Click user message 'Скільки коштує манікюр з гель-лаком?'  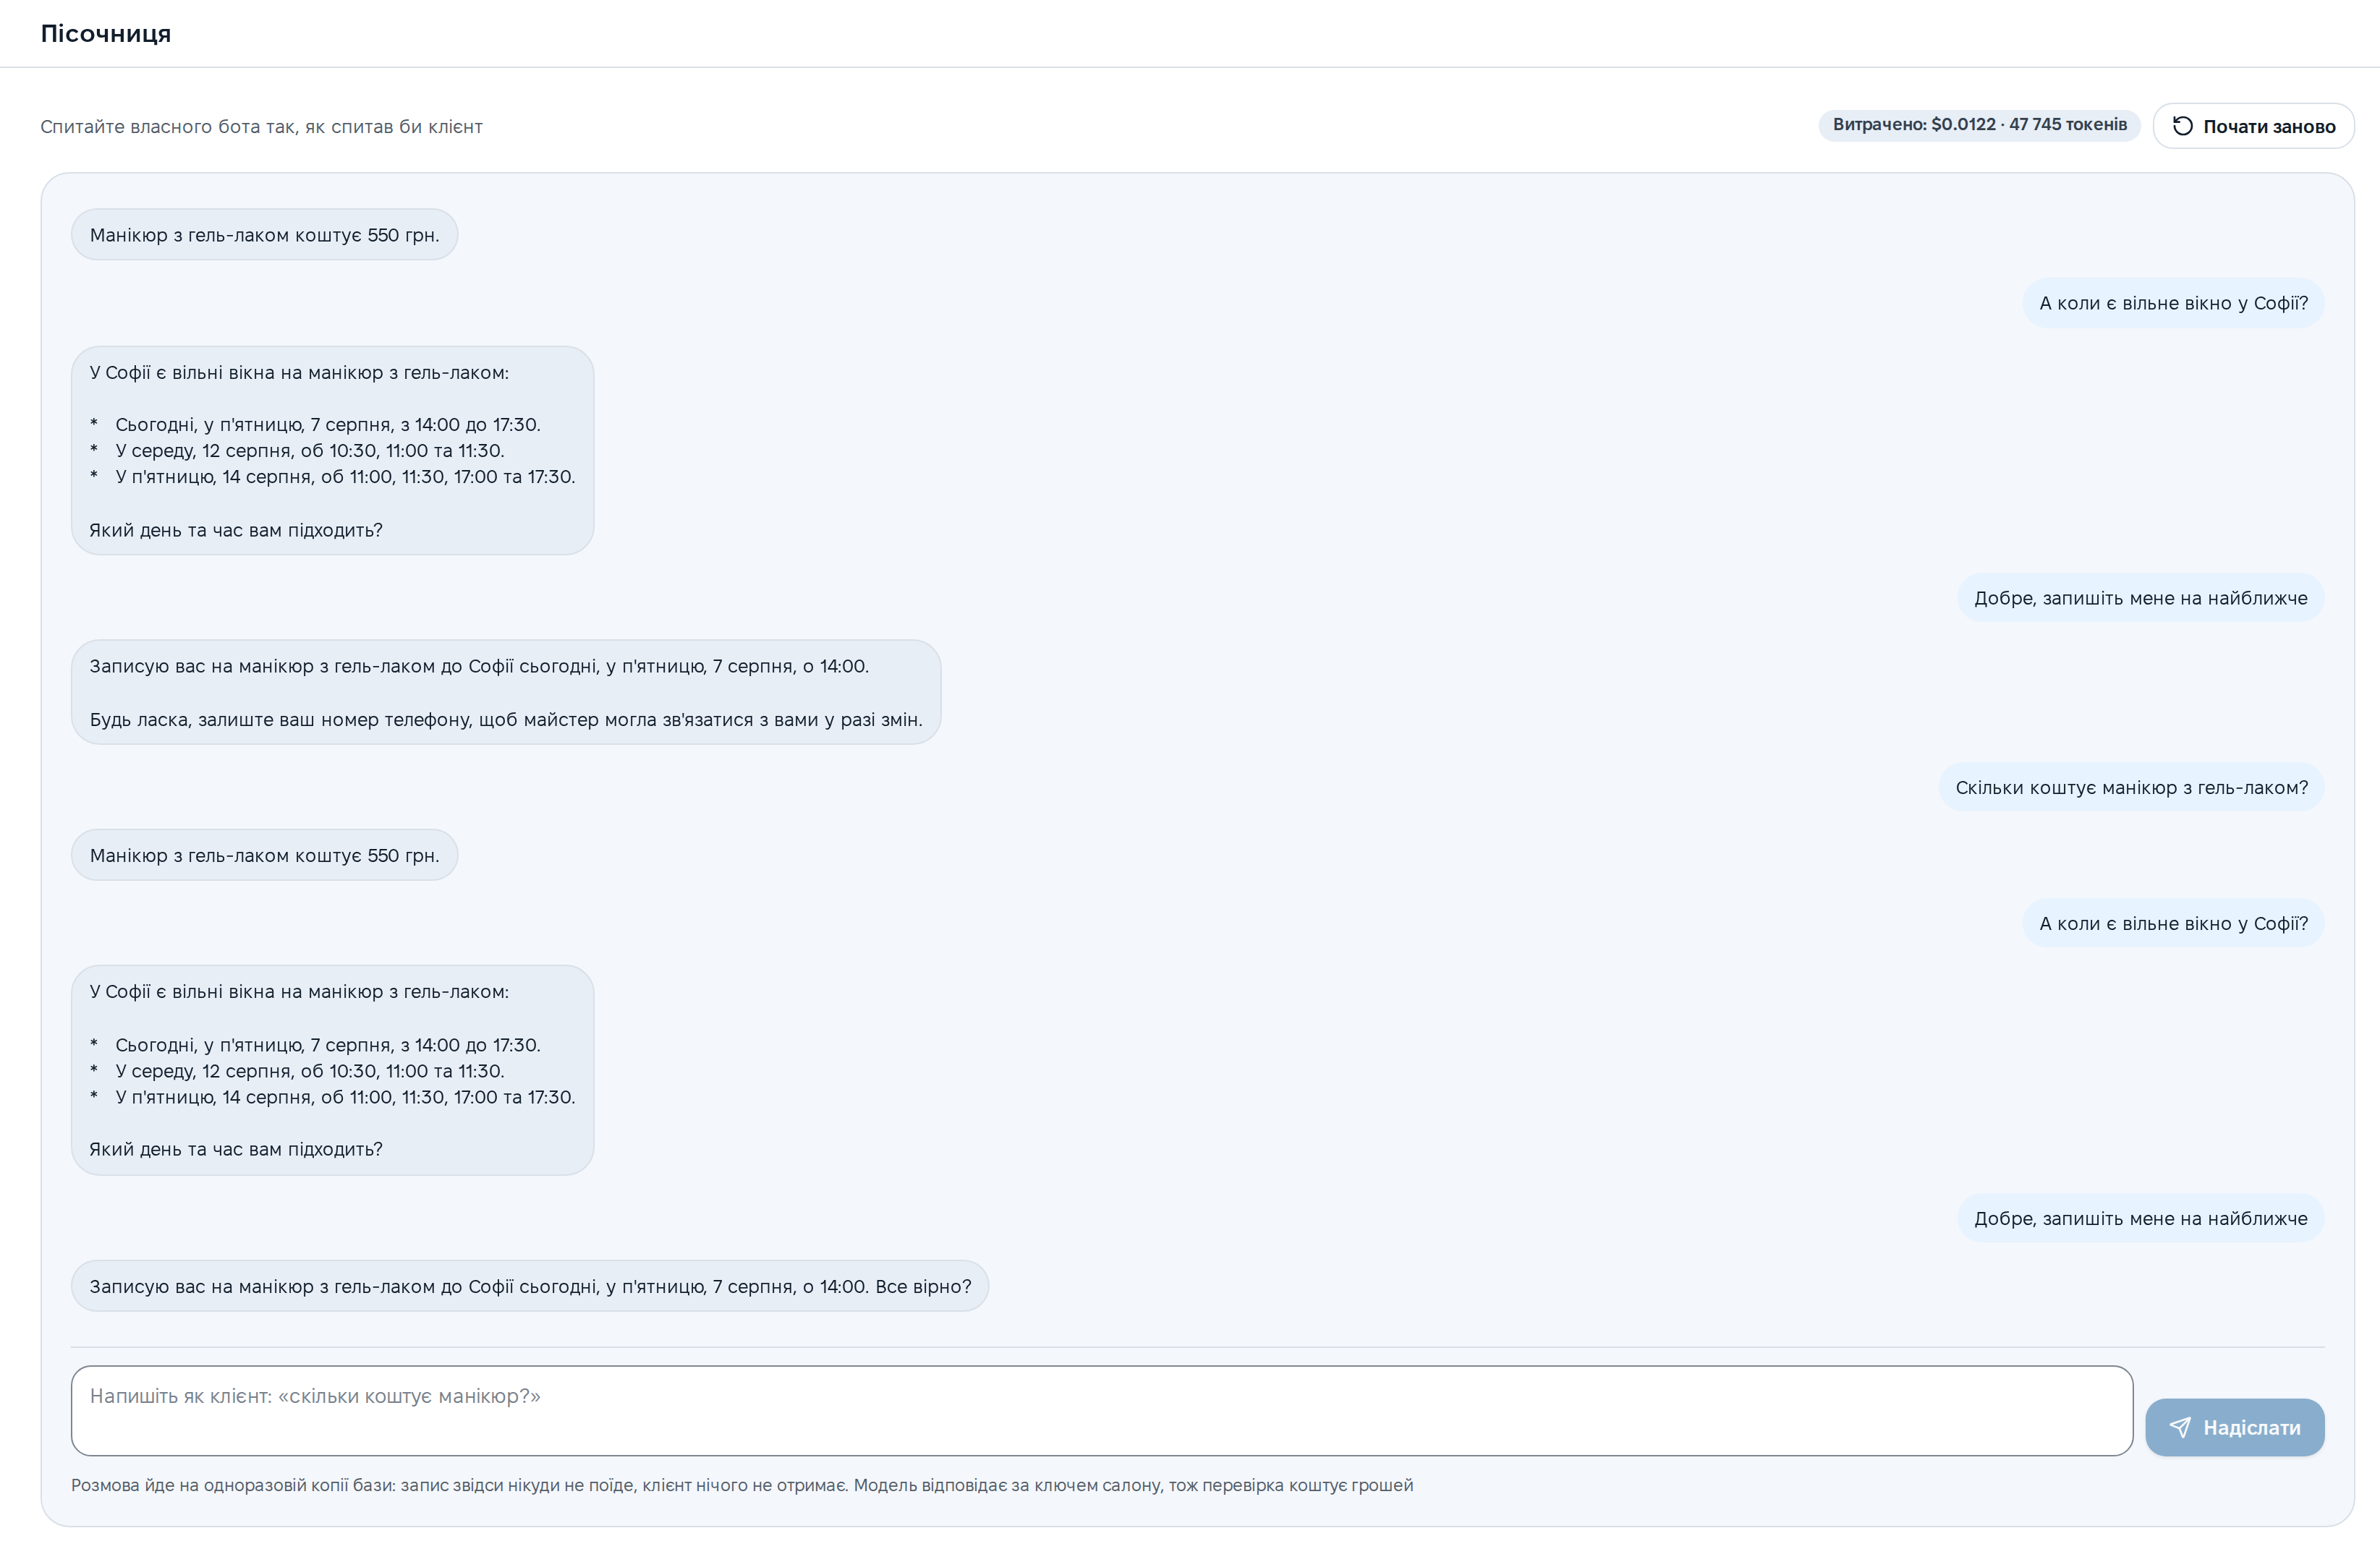pos(2131,788)
